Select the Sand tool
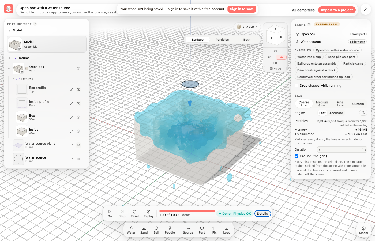Viewport: 375px width, 241px height. pos(144,230)
